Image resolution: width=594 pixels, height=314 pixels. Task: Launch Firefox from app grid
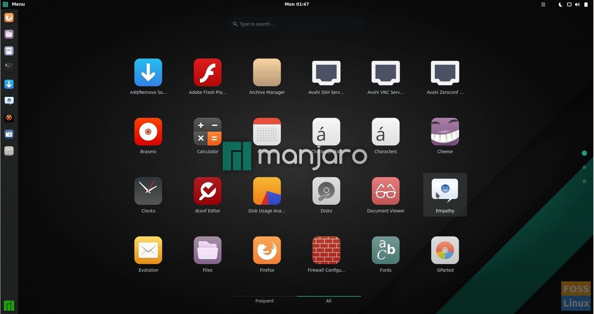(x=267, y=250)
